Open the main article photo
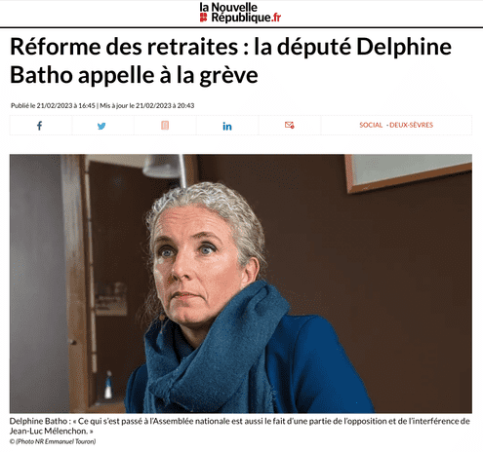 coord(241,283)
